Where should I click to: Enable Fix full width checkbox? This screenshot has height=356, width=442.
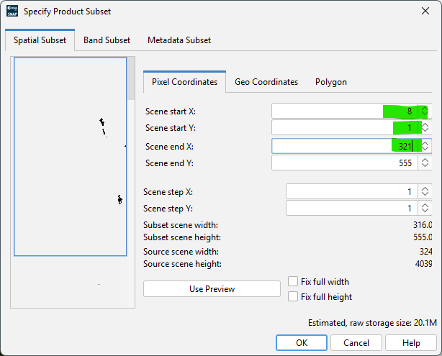pyautogui.click(x=293, y=282)
